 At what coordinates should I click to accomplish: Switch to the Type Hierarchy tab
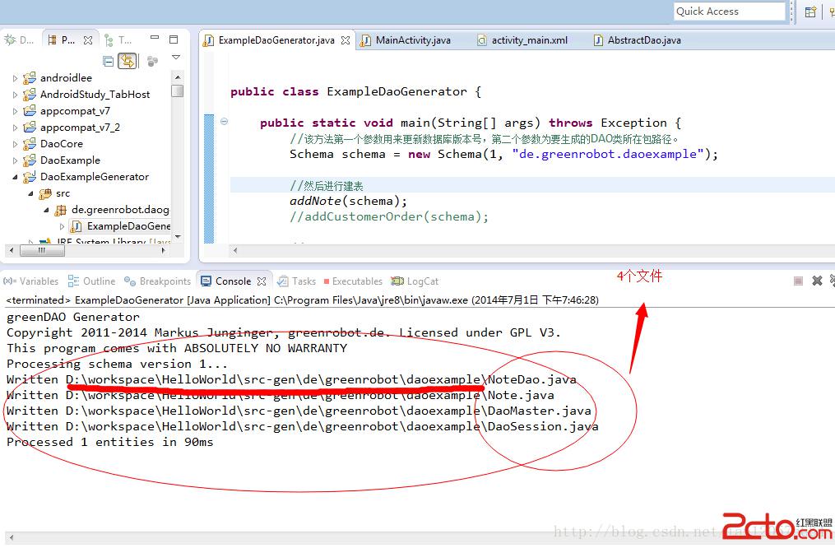pyautogui.click(x=118, y=40)
